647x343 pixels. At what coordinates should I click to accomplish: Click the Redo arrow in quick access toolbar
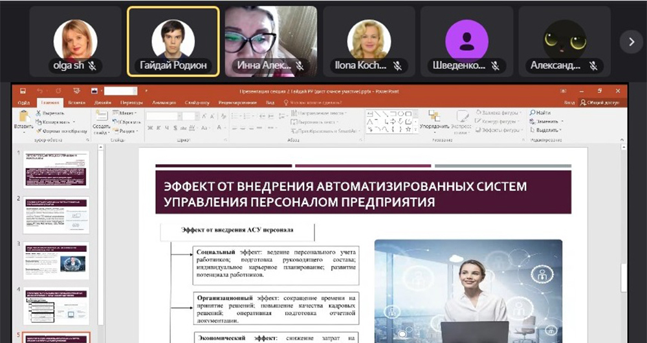[58, 91]
